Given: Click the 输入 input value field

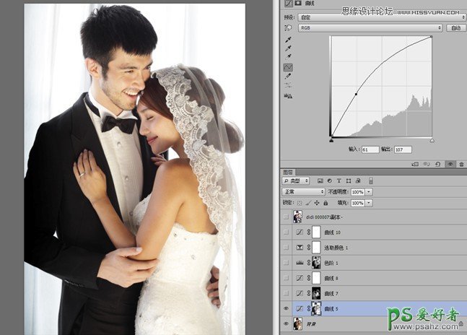Looking at the screenshot, I should point(368,149).
